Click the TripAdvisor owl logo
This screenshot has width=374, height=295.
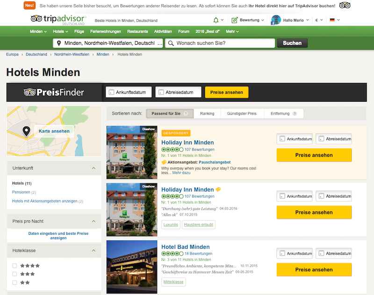tap(36, 19)
